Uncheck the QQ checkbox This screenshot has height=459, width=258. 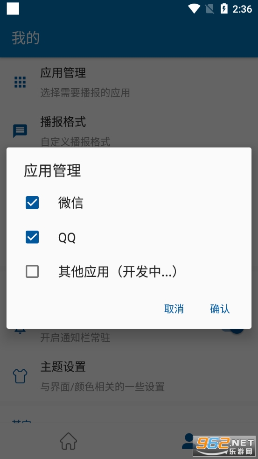32,237
